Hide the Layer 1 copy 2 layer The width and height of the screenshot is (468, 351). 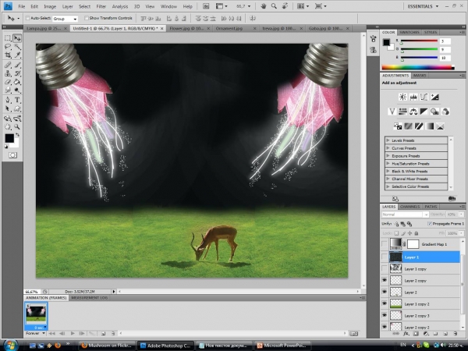[385, 303]
